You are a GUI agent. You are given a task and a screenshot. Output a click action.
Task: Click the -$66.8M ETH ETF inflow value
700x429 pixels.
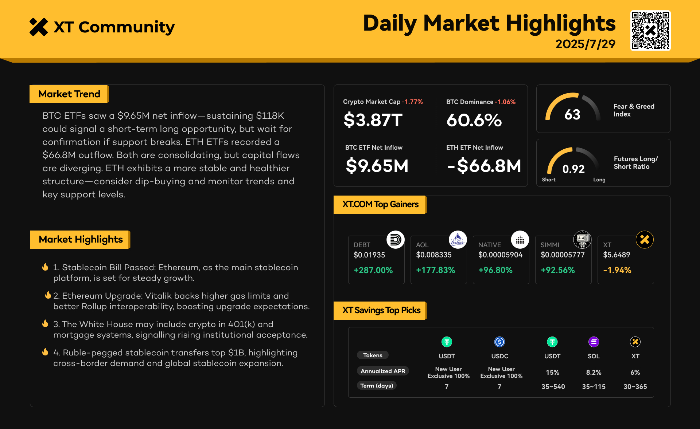coord(484,166)
